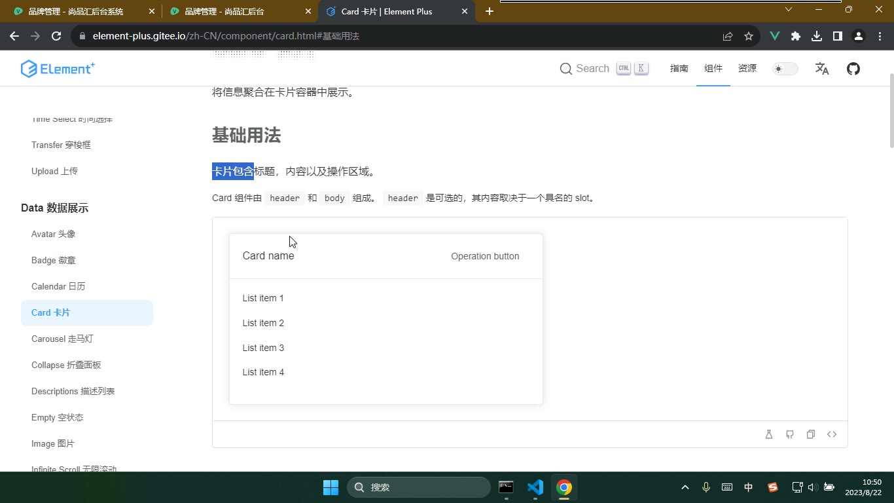Click the browser Back arrow
The height and width of the screenshot is (503, 894).
click(x=14, y=36)
